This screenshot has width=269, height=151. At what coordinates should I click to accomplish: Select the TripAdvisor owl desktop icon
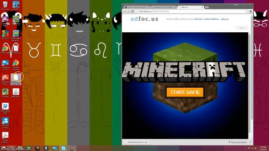tap(16, 20)
